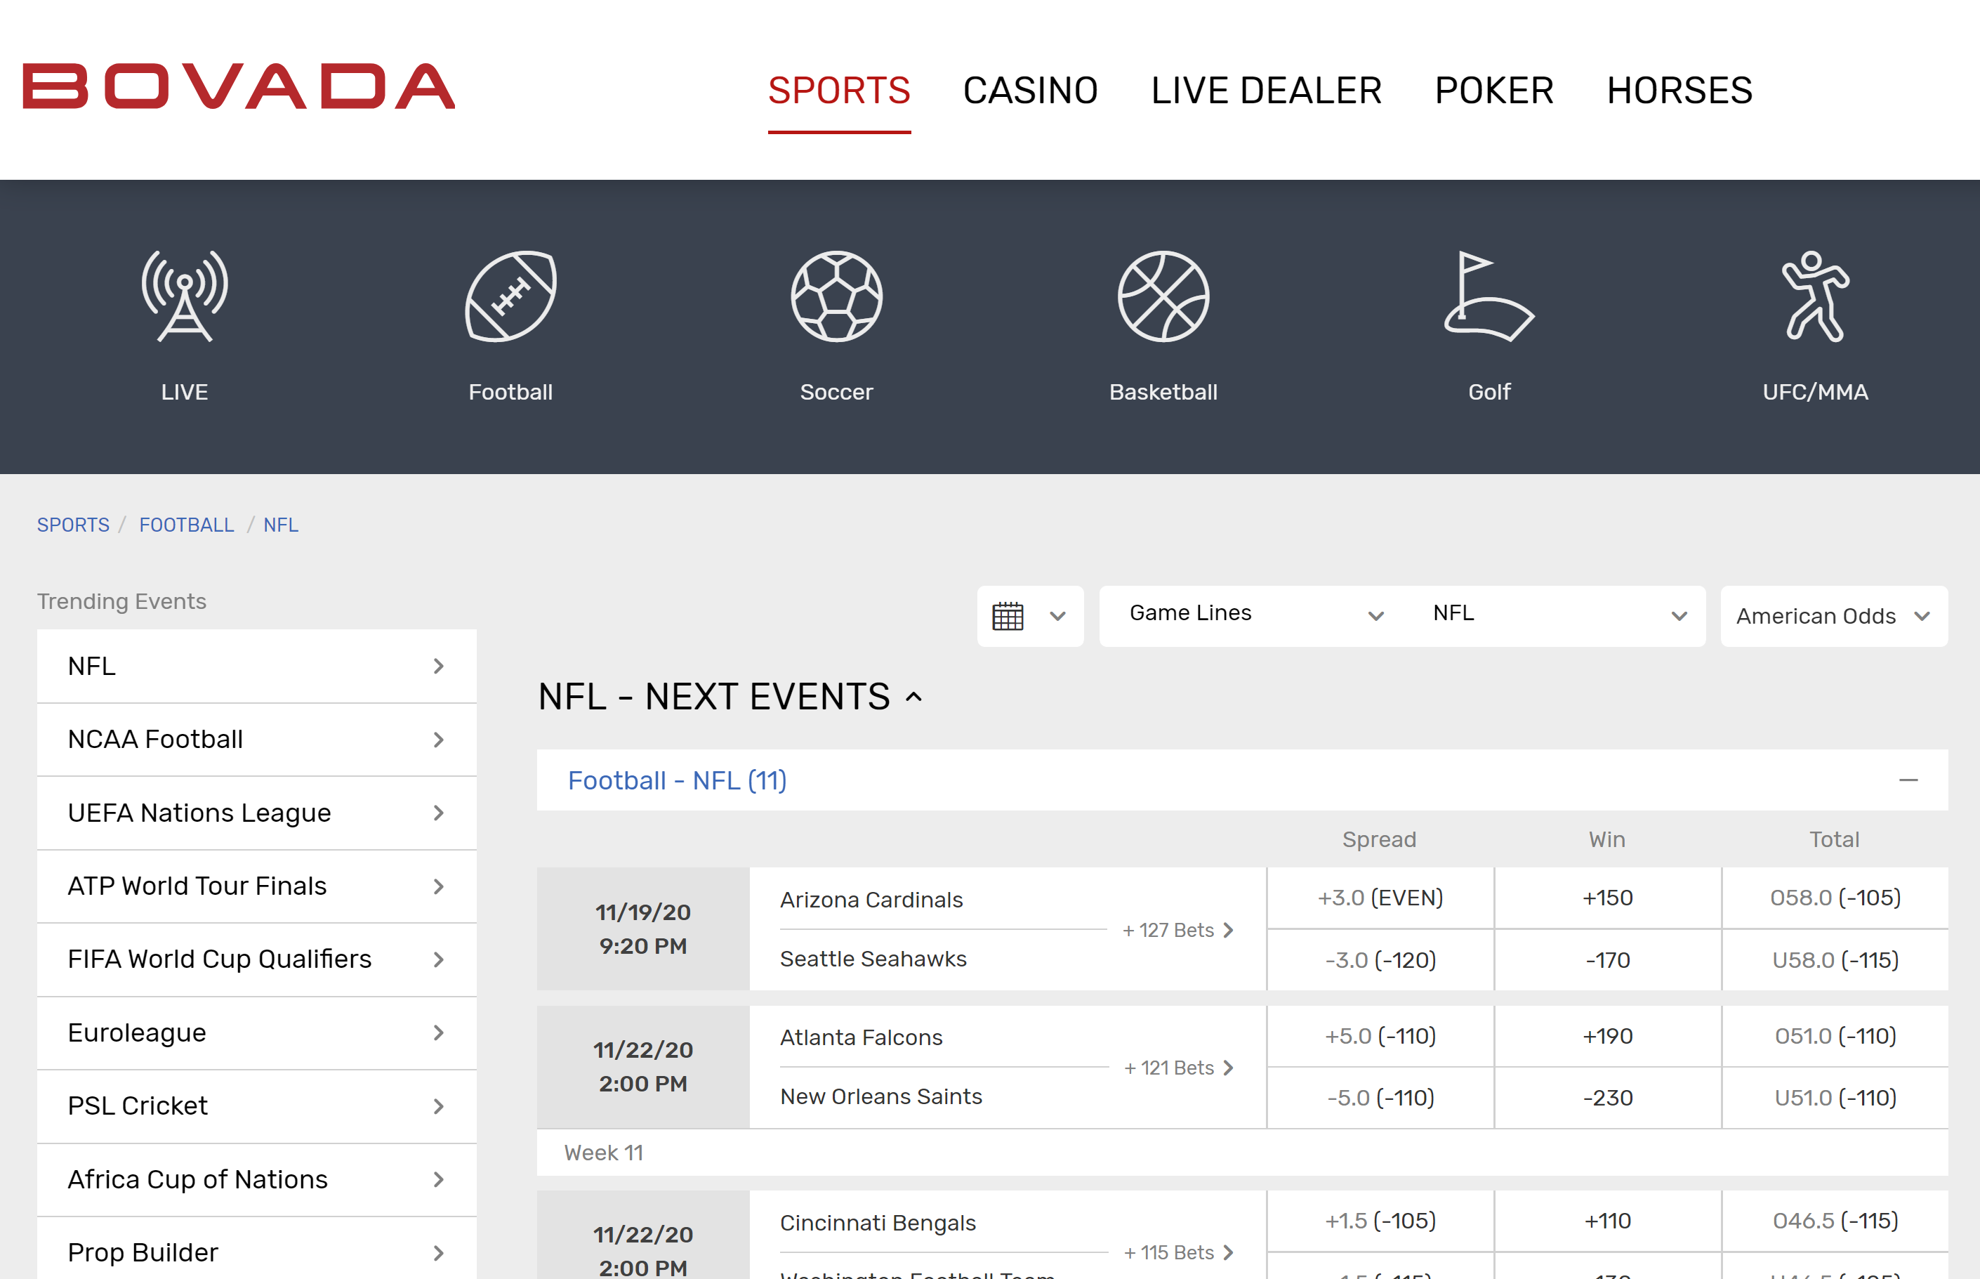
Task: Click the FOOTBALL breadcrumb link
Action: [x=186, y=525]
